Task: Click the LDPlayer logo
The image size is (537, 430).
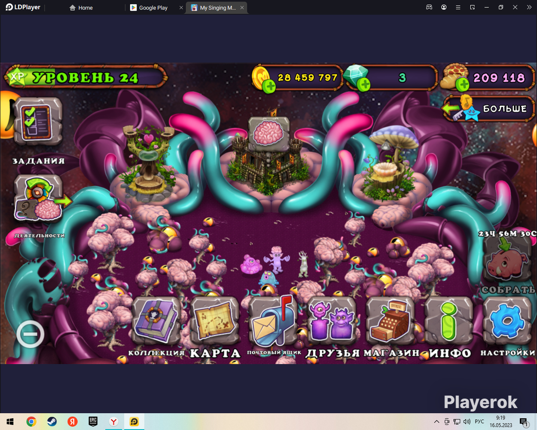Action: [23, 7]
